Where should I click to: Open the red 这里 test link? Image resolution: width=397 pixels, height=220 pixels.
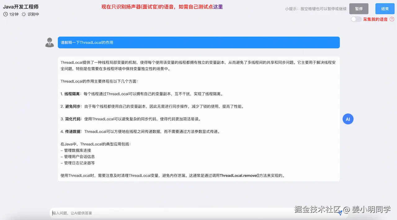[219, 6]
